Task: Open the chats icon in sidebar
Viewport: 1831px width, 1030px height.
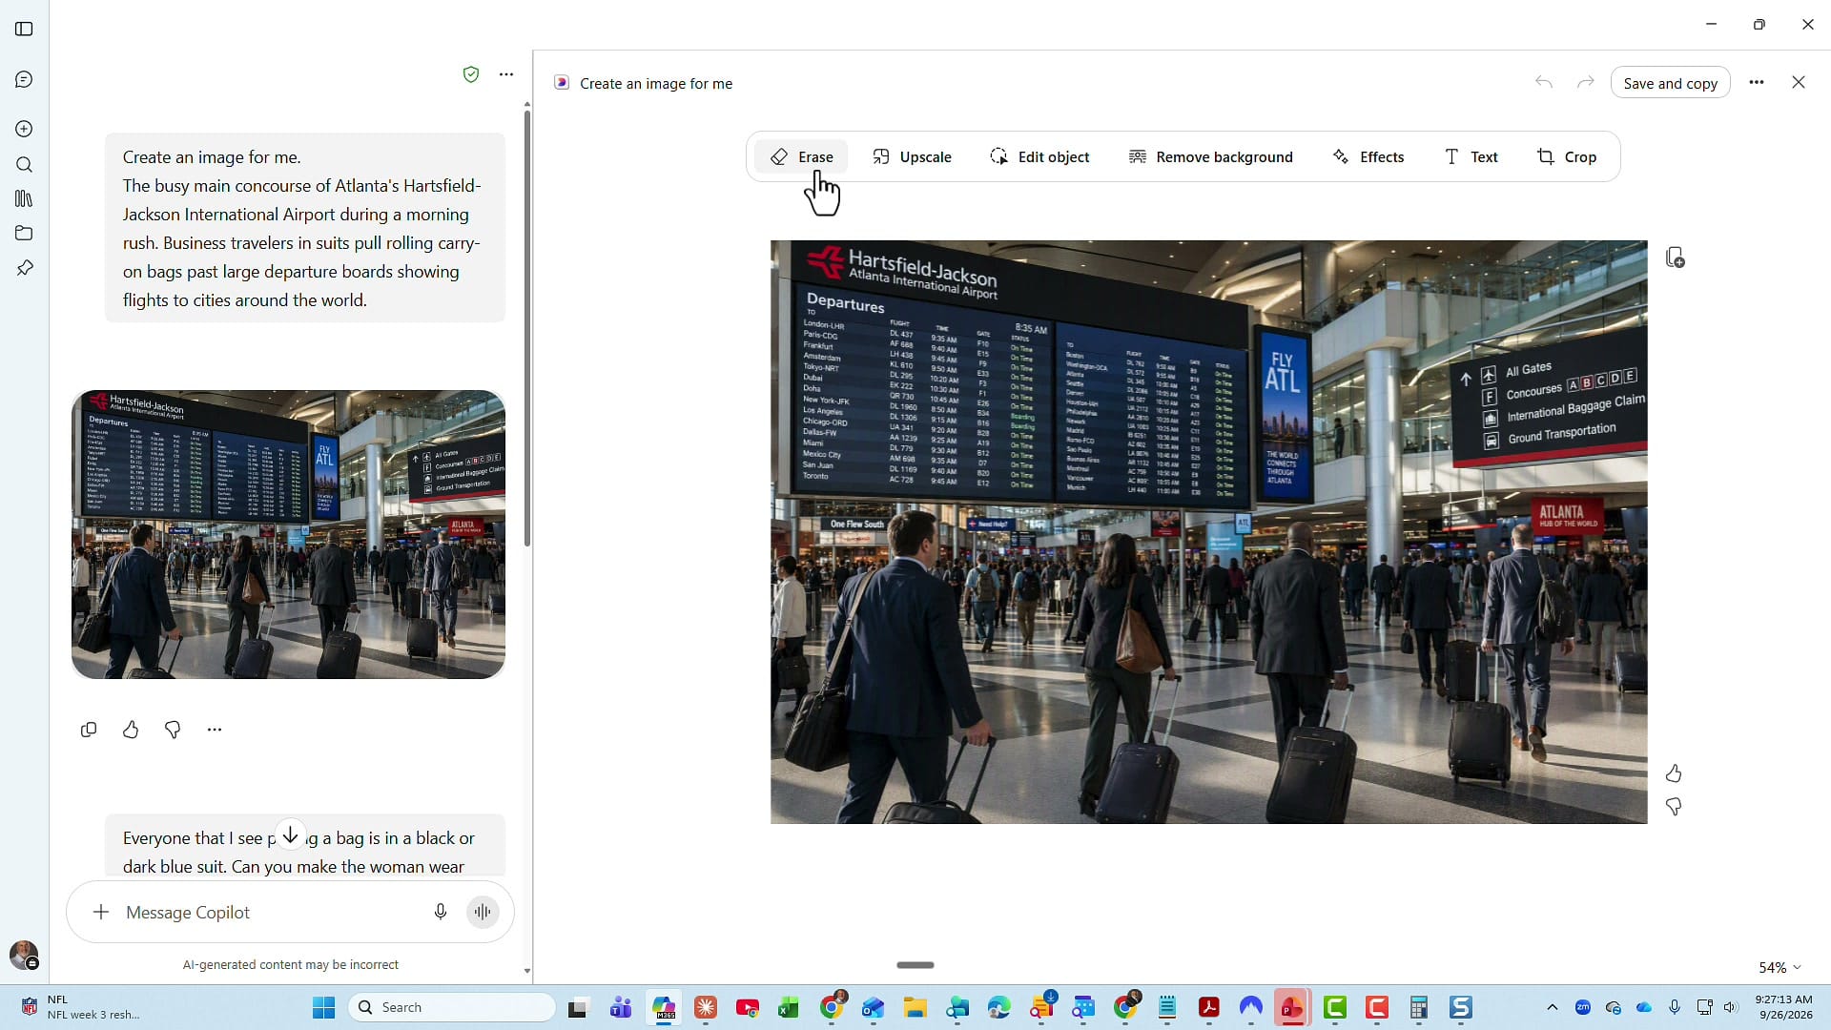Action: [25, 79]
